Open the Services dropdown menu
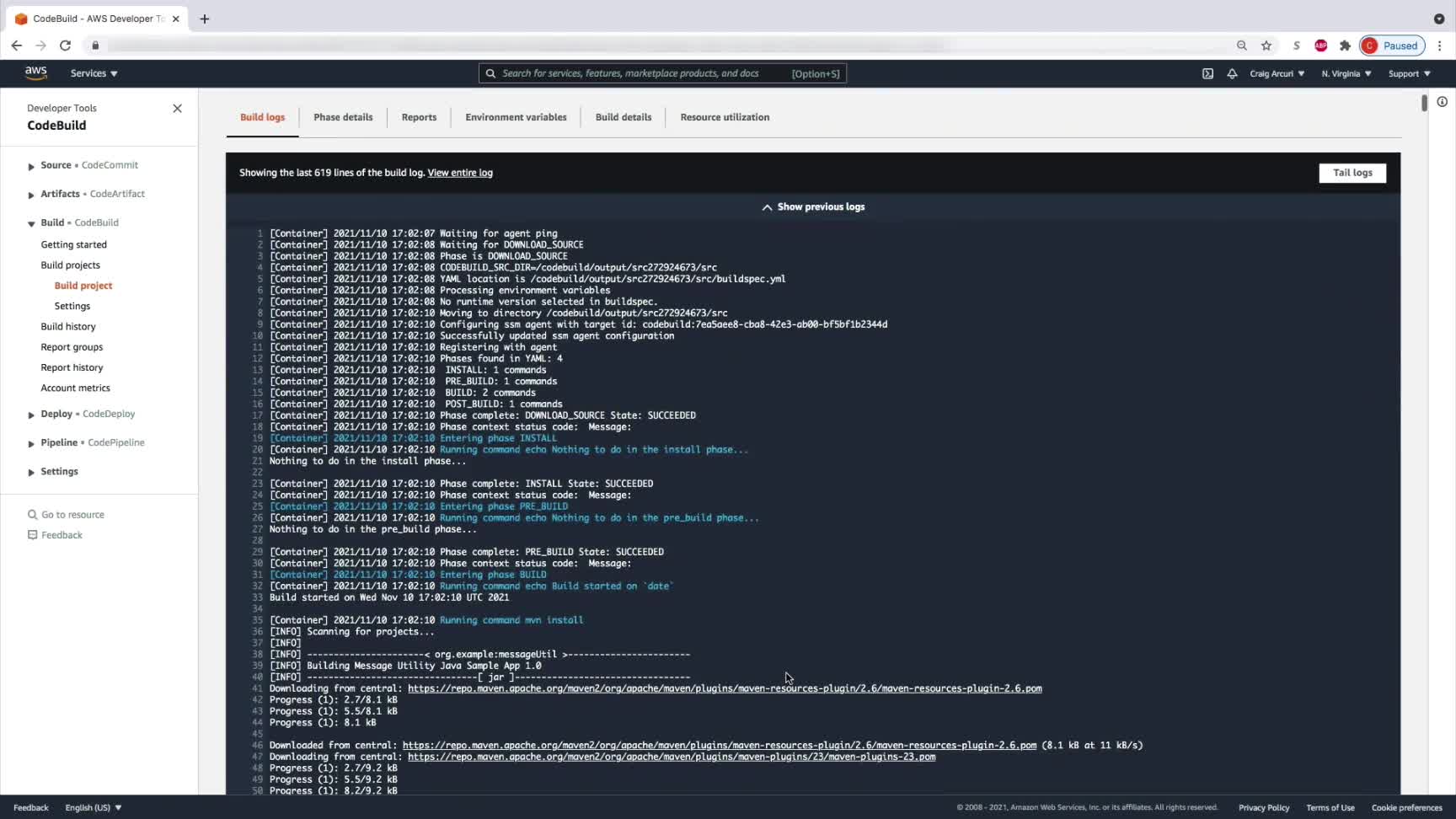1456x819 pixels. [x=94, y=73]
